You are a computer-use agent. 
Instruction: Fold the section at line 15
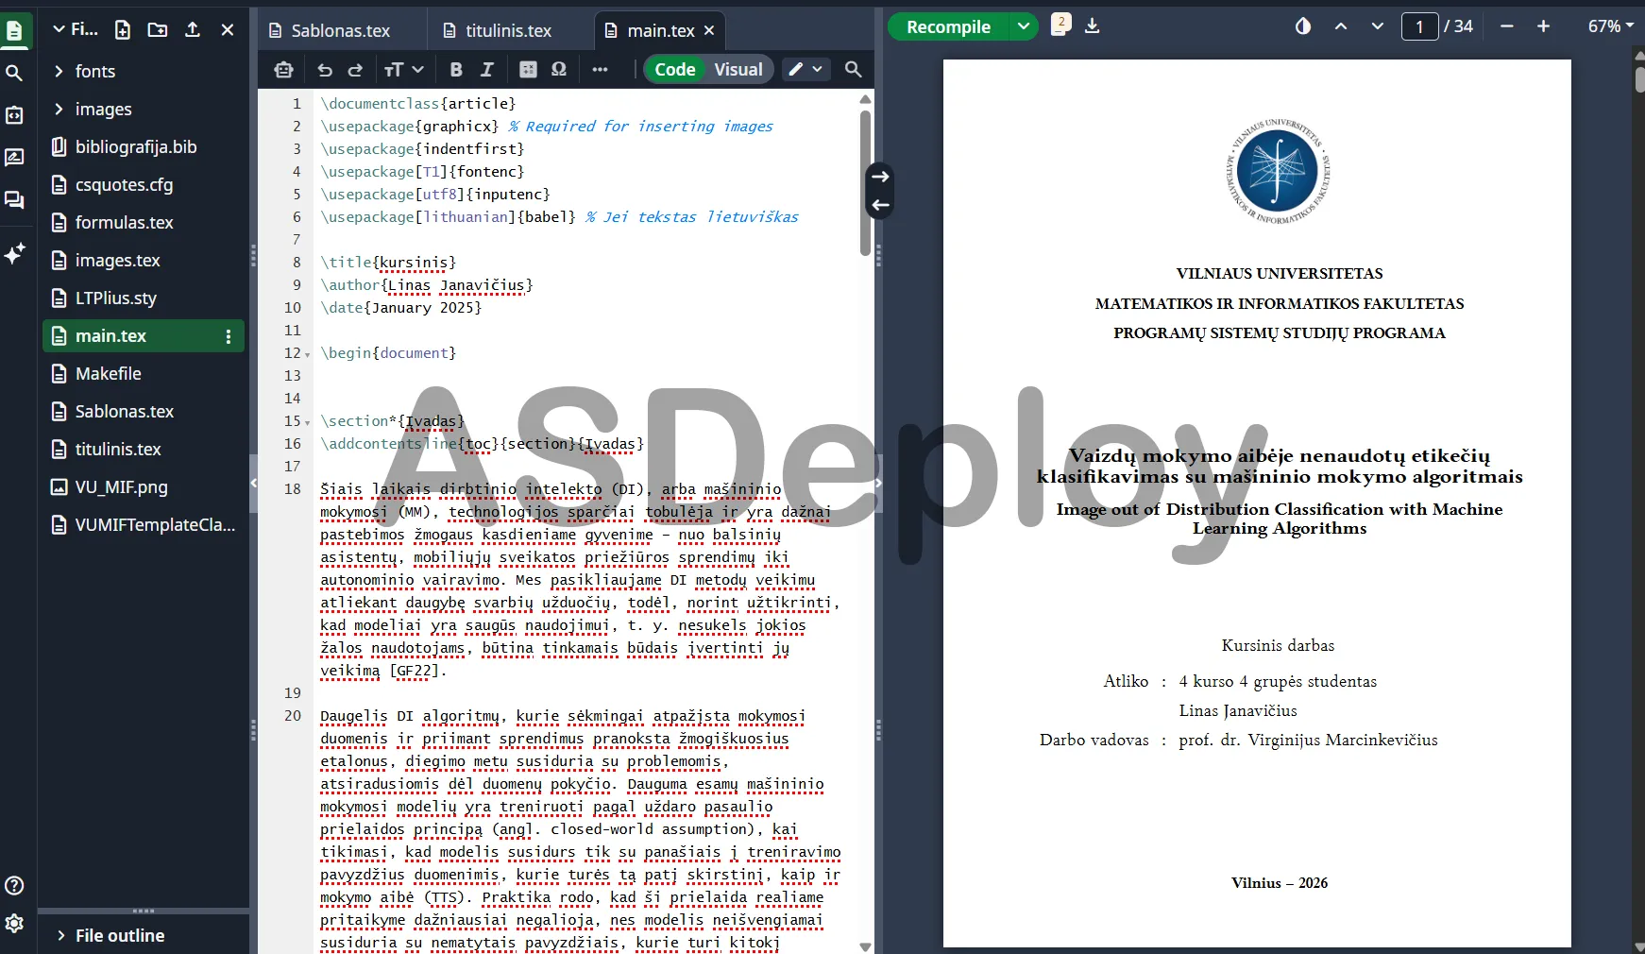coord(308,422)
